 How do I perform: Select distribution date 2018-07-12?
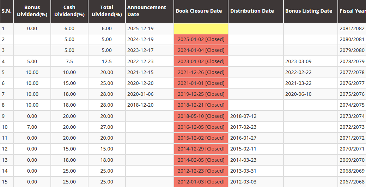coord(243,116)
